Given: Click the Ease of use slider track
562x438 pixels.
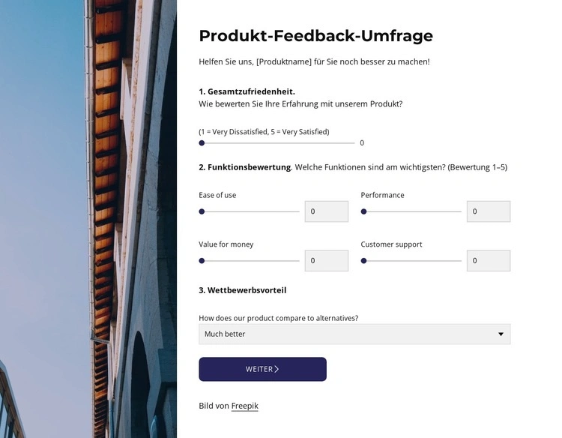Looking at the screenshot, I should (251, 211).
